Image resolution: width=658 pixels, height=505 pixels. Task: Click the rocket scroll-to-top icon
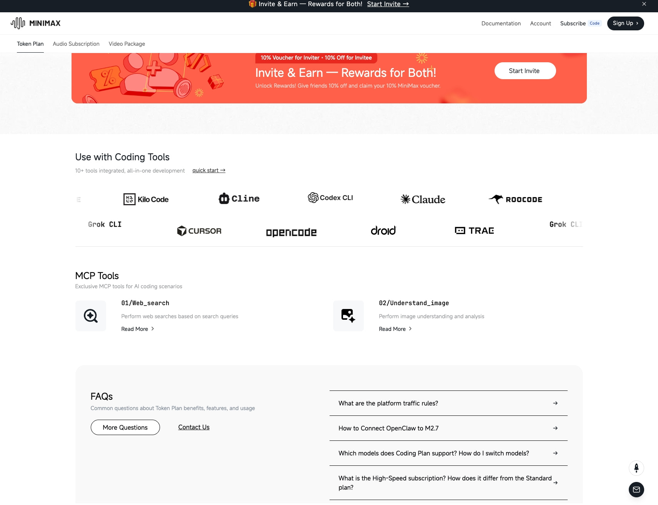[x=636, y=468]
